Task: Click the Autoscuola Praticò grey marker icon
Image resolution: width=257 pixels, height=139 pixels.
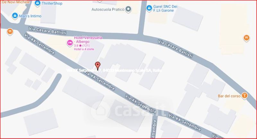Action: [128, 9]
